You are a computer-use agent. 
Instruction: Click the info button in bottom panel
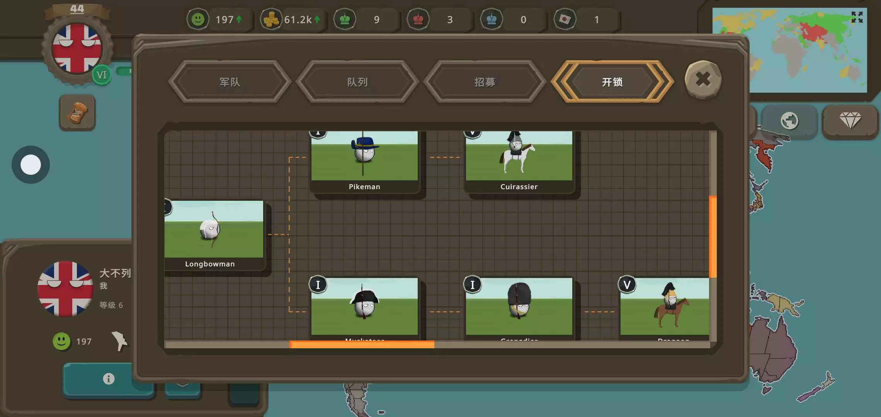(109, 379)
